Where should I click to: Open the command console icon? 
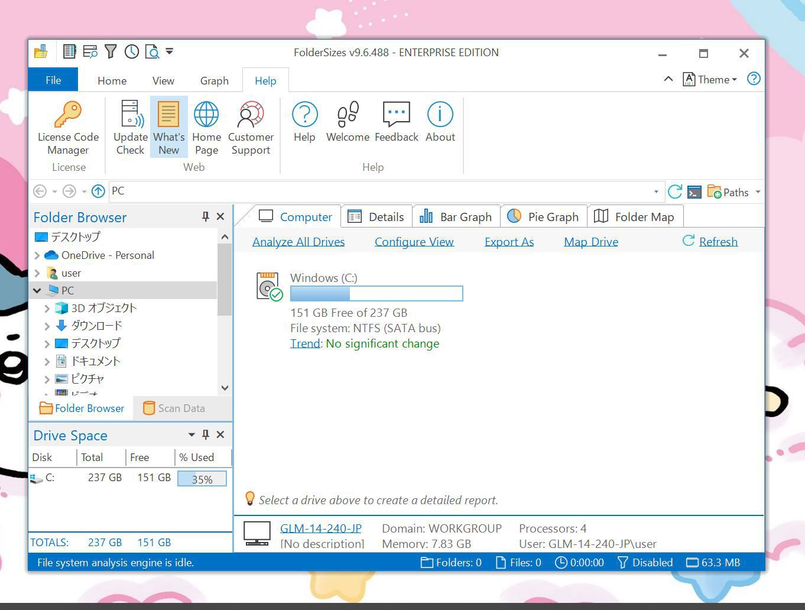(x=694, y=192)
